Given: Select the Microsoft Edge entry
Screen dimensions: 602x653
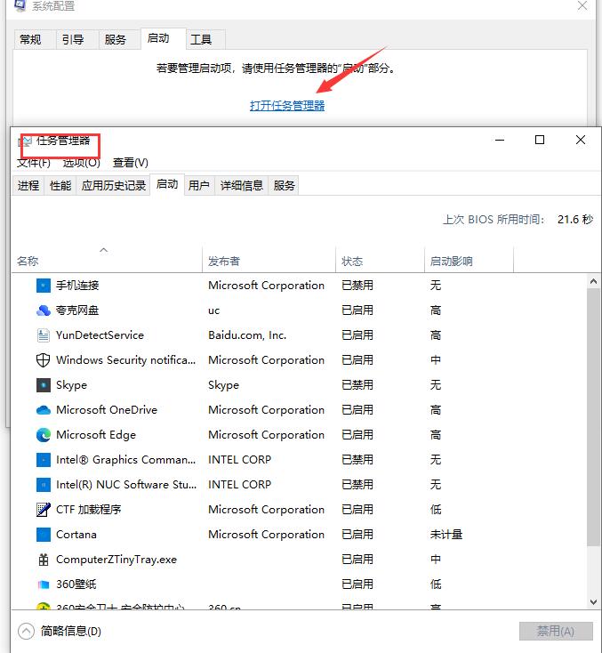Looking at the screenshot, I should tap(96, 435).
